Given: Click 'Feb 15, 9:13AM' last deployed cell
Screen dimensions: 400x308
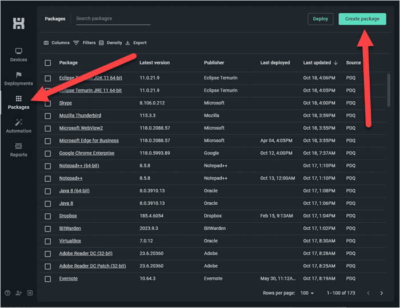Looking at the screenshot, I should click(277, 216).
